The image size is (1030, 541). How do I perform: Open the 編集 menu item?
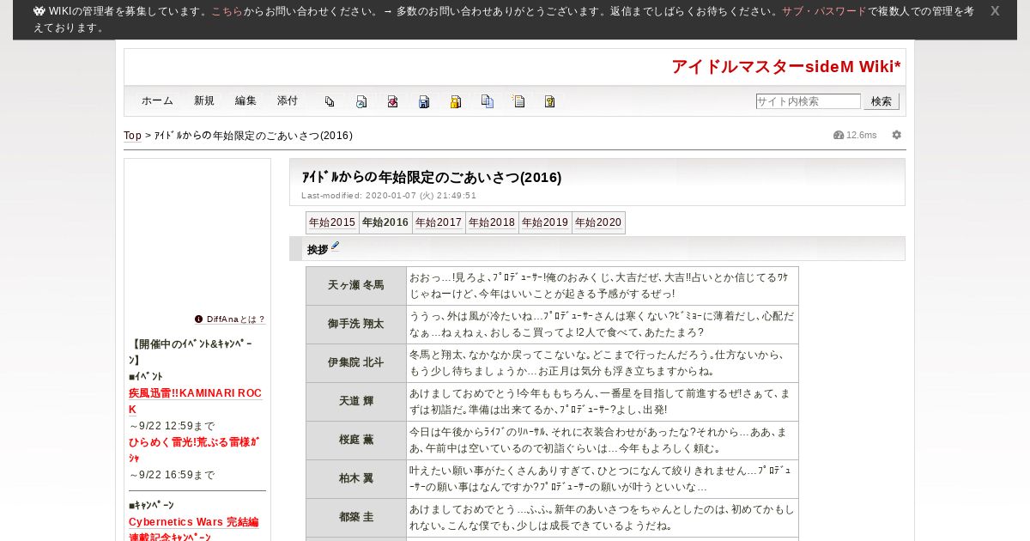coord(245,100)
